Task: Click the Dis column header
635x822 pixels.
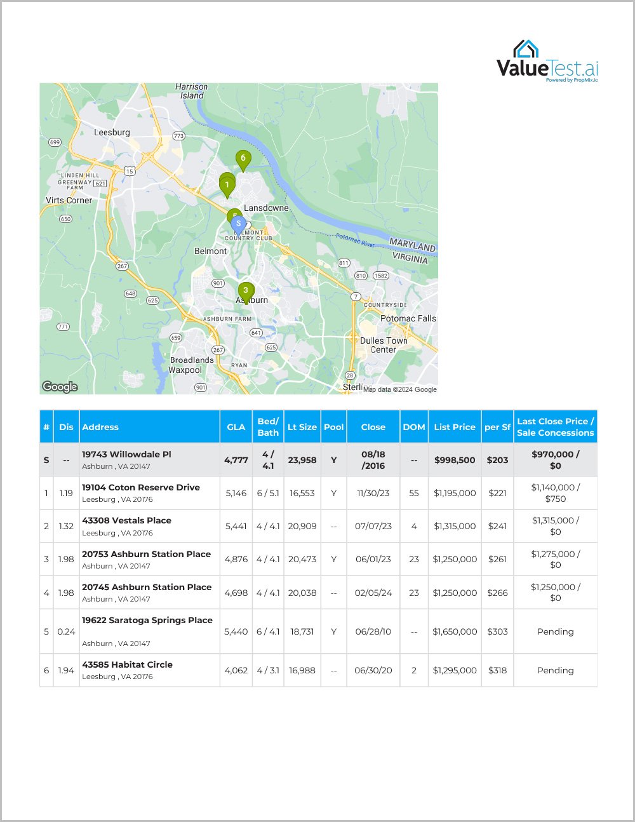Action: coord(66,427)
